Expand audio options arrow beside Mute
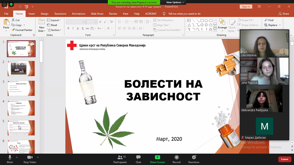Viewport: 294px width, 165px height. pyautogui.click(x=17, y=157)
